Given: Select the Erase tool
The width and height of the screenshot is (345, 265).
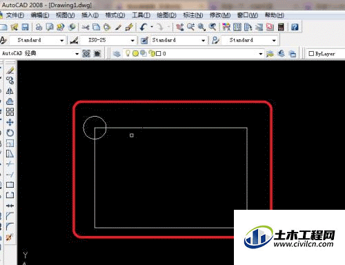Looking at the screenshot, I should pos(10,70).
